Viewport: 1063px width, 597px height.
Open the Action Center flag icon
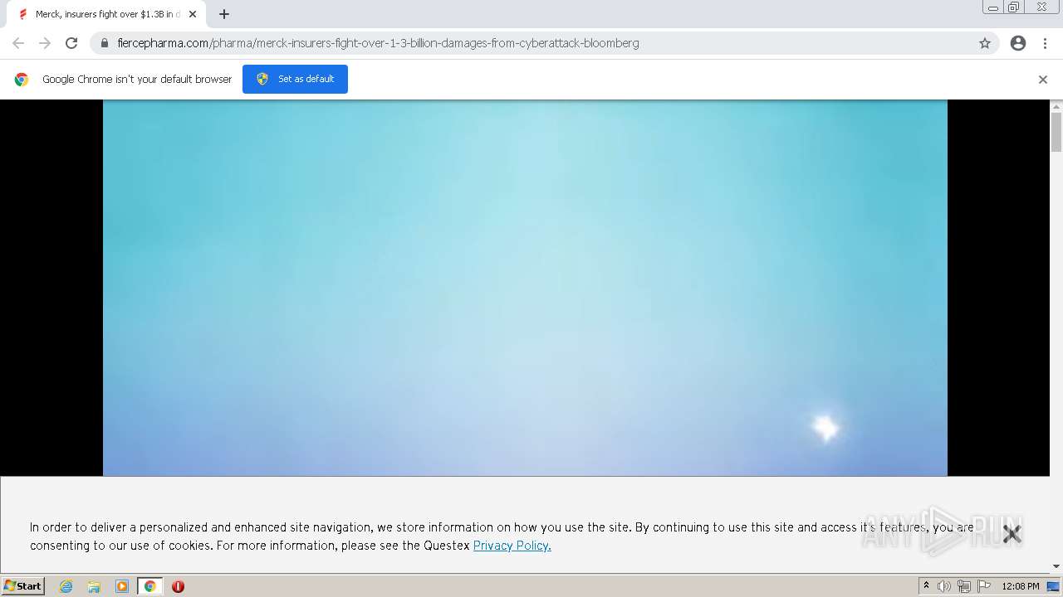pyautogui.click(x=984, y=586)
